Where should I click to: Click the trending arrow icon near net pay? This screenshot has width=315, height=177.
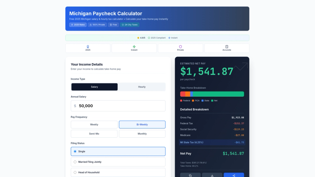(x=241, y=67)
